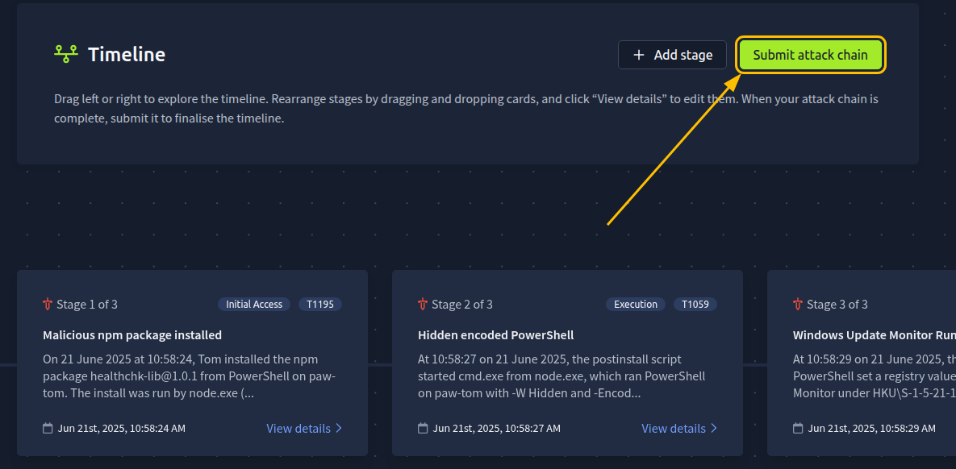Image resolution: width=956 pixels, height=469 pixels.
Task: Click the plus icon in Add stage
Action: [638, 55]
